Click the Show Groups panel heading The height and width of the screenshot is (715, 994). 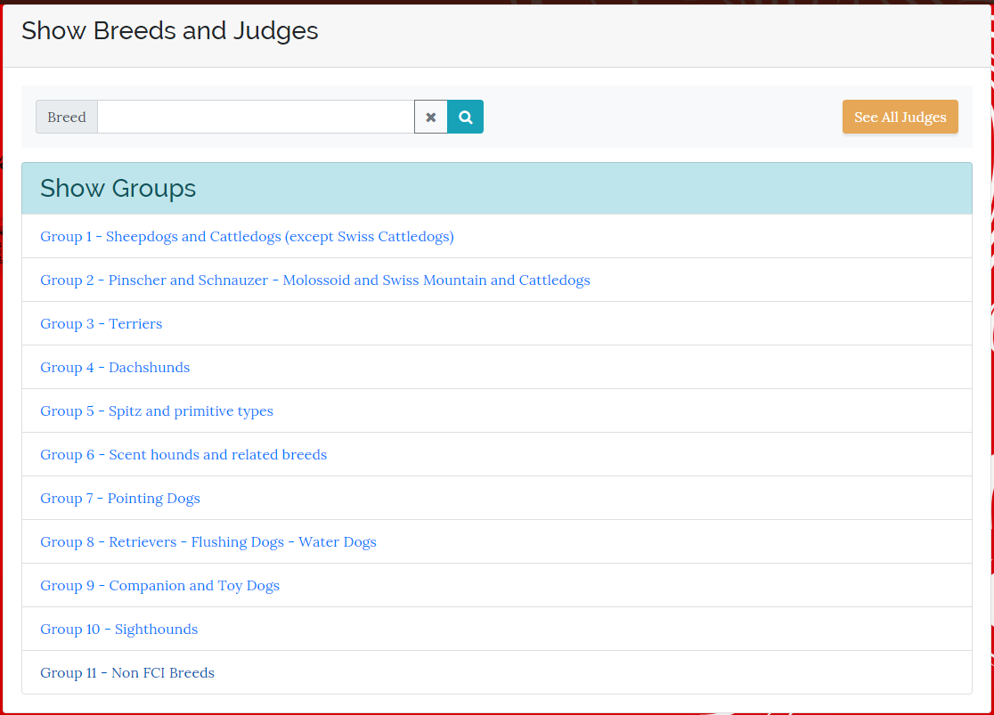118,188
